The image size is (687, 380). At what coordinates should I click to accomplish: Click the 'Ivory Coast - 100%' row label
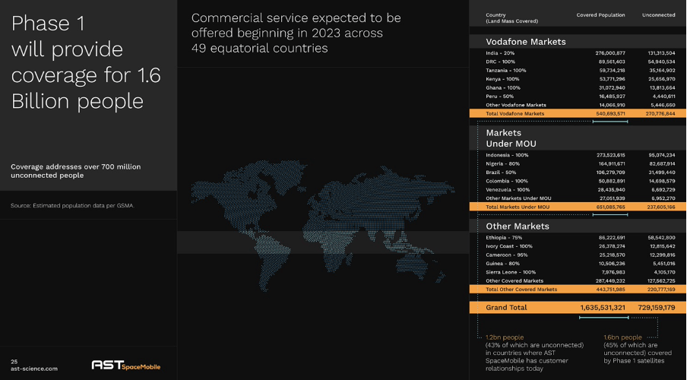click(509, 246)
